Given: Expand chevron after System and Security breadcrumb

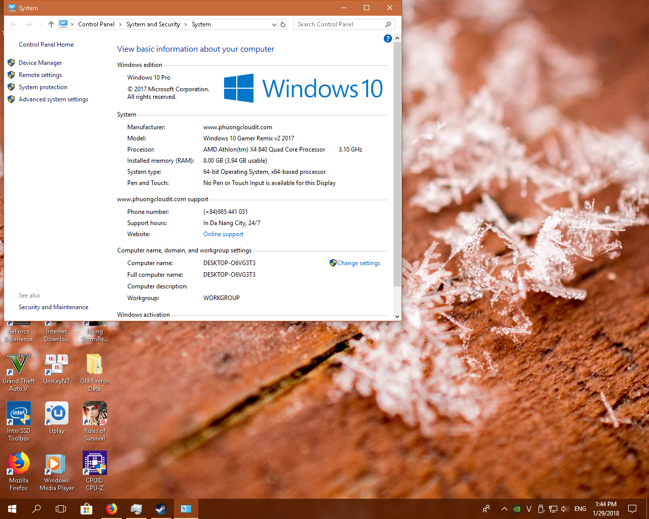Looking at the screenshot, I should [x=186, y=24].
